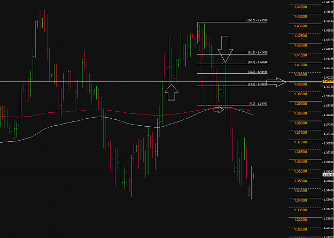The width and height of the screenshot is (334, 238).
Task: Click the 1.33000 orange price level label
Action: [x=300, y=220]
